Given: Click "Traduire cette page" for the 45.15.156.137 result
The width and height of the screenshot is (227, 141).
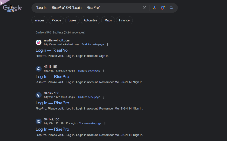Looking at the screenshot, I should tap(89, 71).
